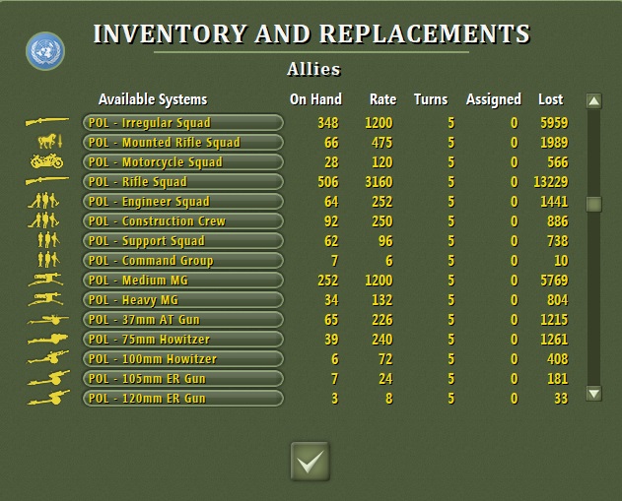The image size is (622, 501).
Task: Click the artillery icon beside 100mm Howitzer
Action: coord(48,357)
